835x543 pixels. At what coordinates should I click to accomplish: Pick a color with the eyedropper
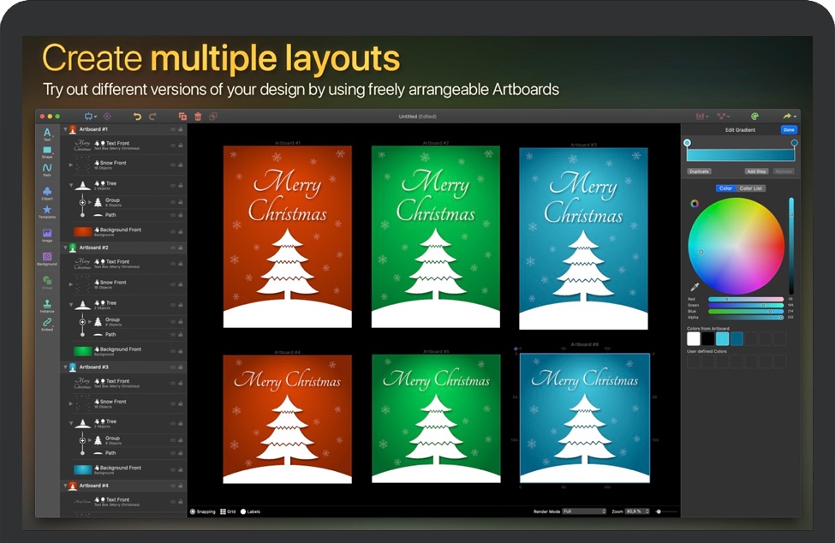coord(695,287)
